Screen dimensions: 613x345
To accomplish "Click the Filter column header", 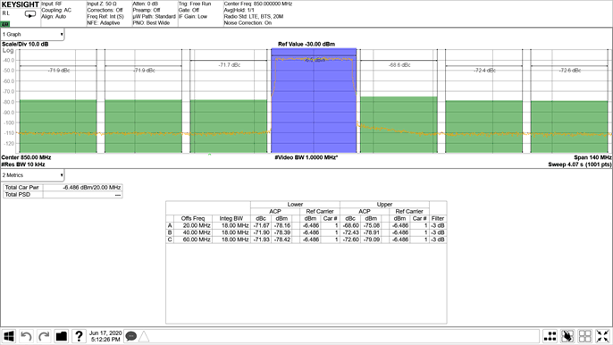I will tap(438, 219).
